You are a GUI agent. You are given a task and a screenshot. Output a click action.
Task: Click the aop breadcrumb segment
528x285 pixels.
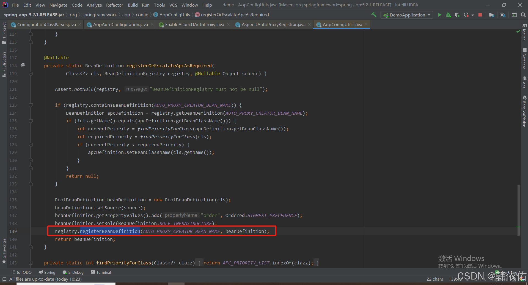tap(126, 15)
